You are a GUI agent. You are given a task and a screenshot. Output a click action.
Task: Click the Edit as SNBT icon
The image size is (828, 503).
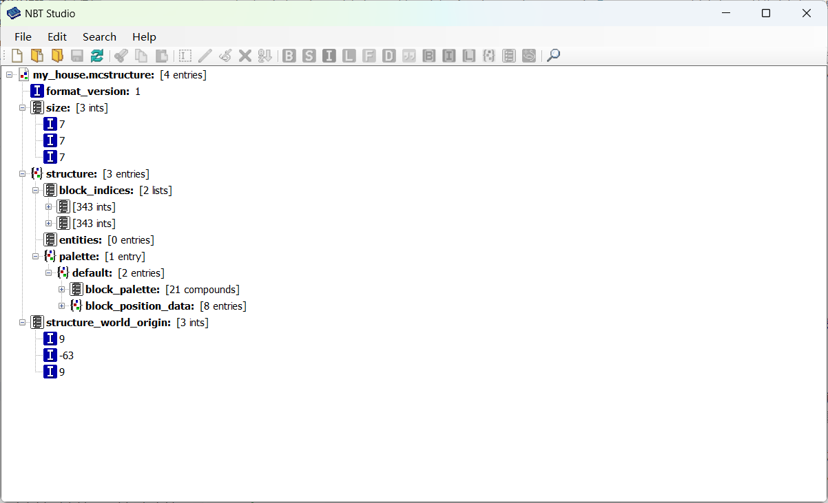pos(225,56)
